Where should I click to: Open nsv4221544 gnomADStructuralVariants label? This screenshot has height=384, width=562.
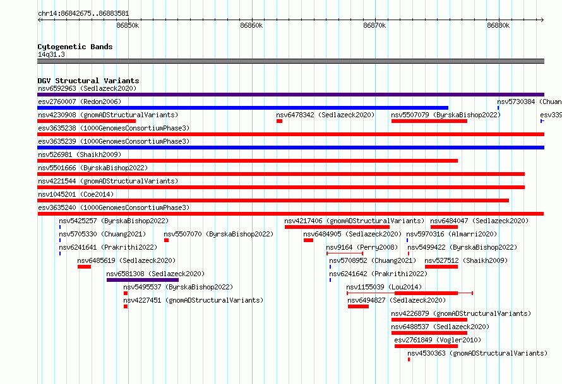[108, 181]
